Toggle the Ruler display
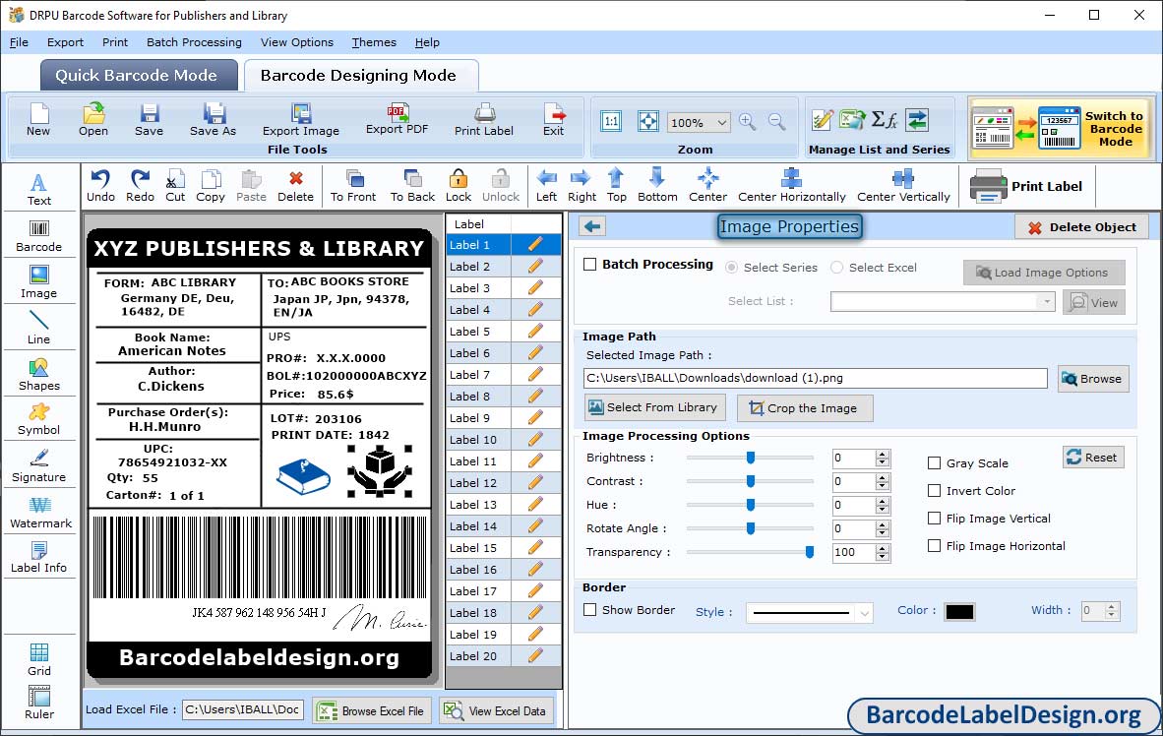1163x736 pixels. click(x=38, y=702)
